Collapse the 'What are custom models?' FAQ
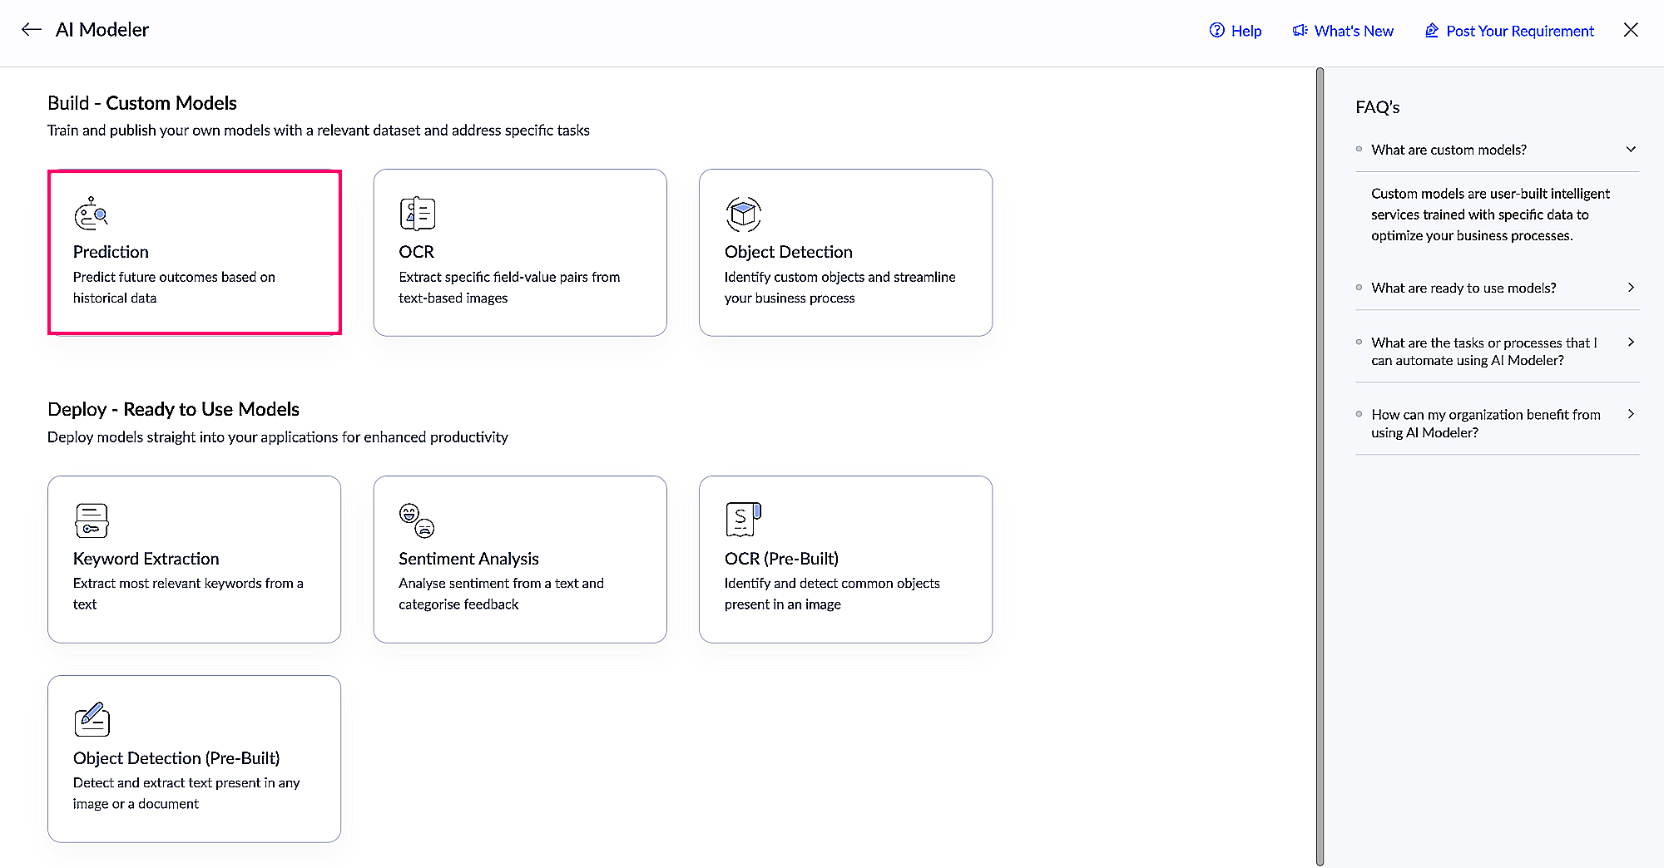Viewport: 1664px width, 868px height. click(1631, 150)
